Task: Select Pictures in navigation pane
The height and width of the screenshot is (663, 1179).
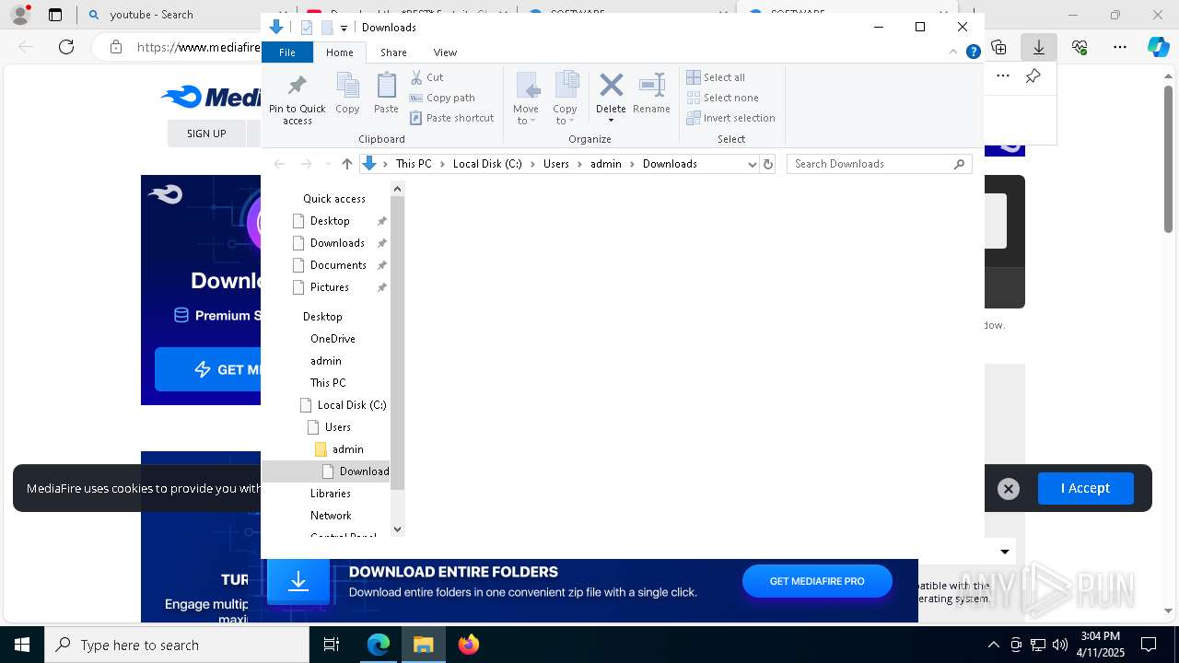Action: (330, 287)
